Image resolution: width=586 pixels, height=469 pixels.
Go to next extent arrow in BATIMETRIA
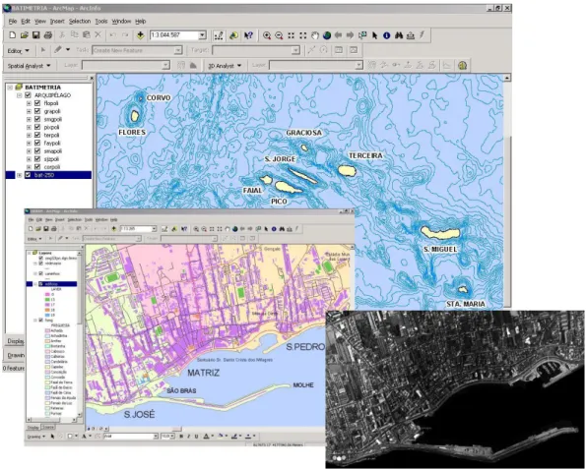350,35
